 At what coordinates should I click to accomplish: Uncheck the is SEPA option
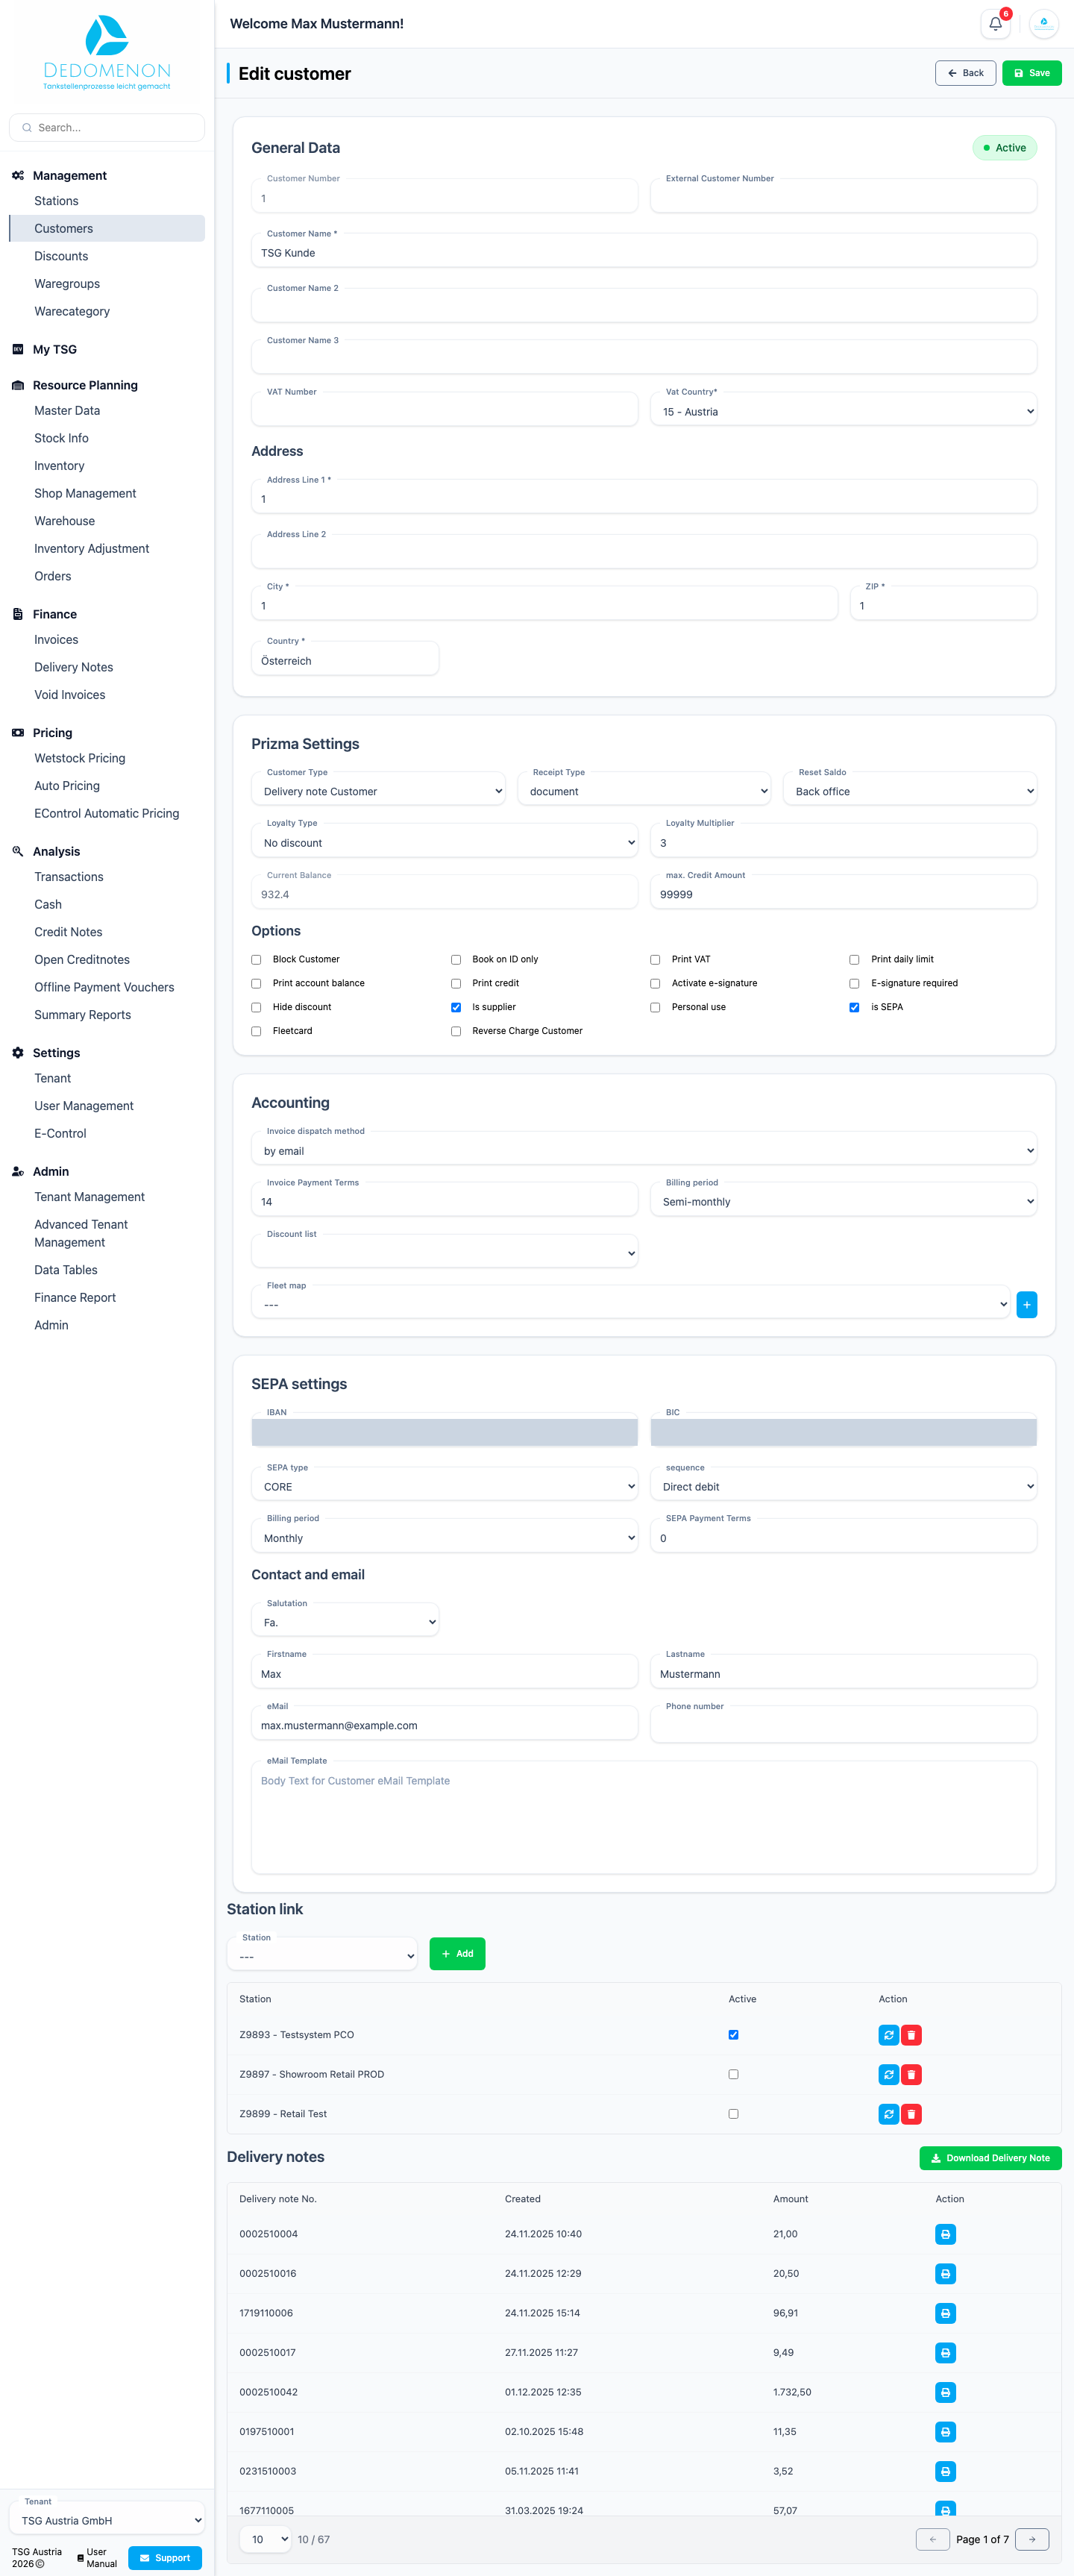854,1008
